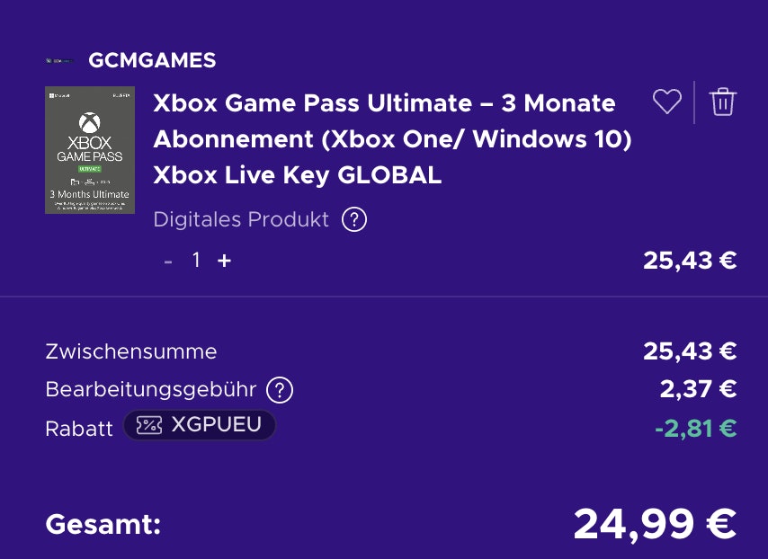Screen dimensions: 768x559
Task: Click the XGPUEU discount code text
Action: click(216, 425)
